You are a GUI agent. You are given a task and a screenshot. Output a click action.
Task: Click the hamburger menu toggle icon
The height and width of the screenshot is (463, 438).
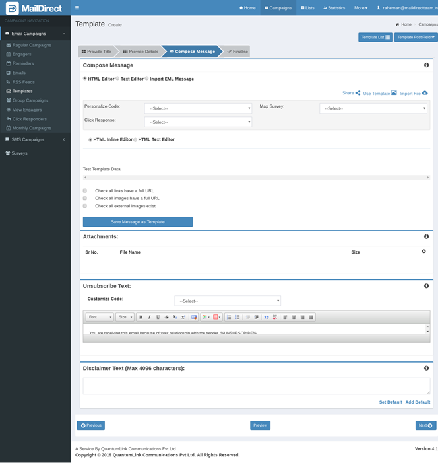pyautogui.click(x=77, y=8)
